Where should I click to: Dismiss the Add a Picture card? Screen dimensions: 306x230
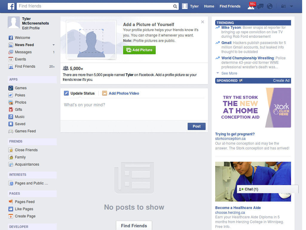pyautogui.click(x=203, y=22)
